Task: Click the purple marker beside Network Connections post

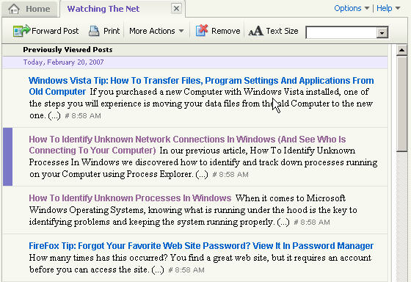Action: pyautogui.click(x=8, y=157)
